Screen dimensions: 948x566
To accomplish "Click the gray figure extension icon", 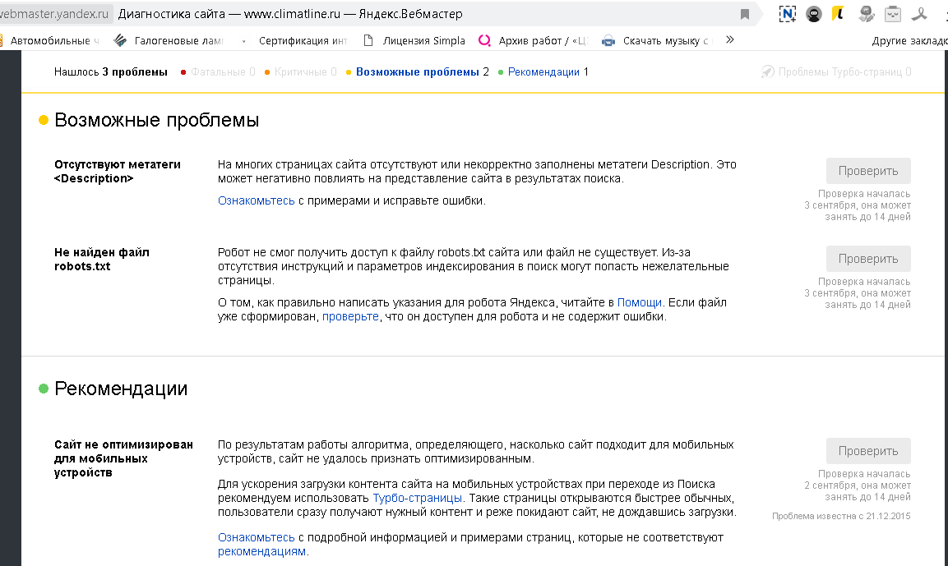I will (867, 14).
